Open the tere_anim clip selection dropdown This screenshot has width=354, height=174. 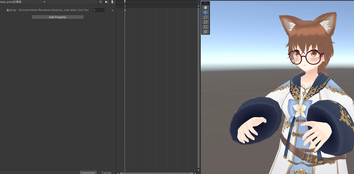[23, 2]
